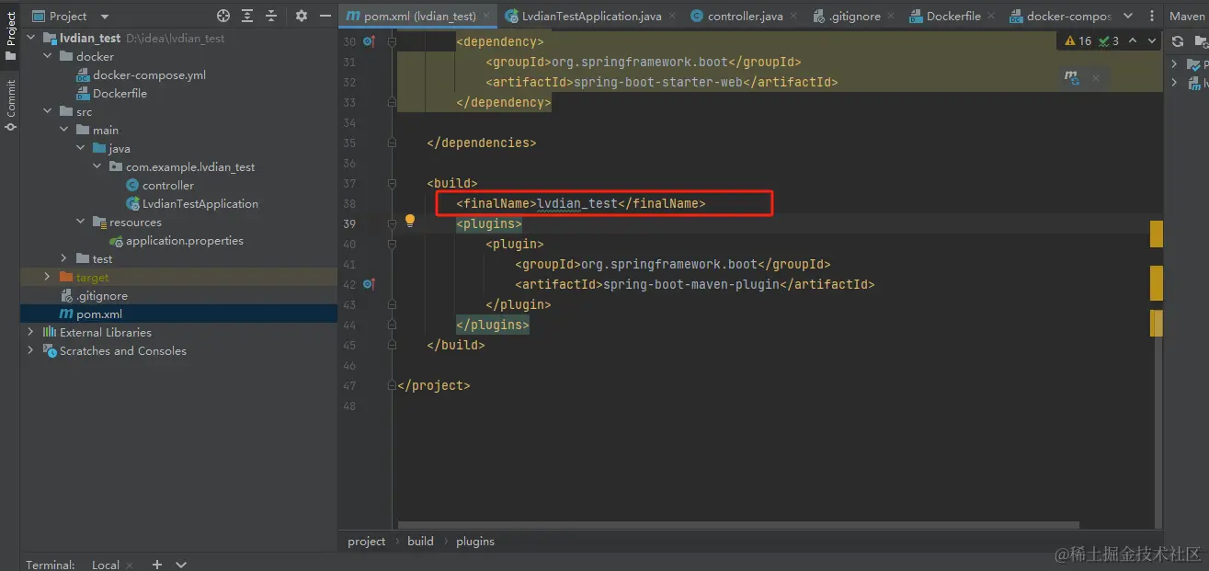This screenshot has width=1209, height=571.
Task: Click the Load Maven Changes floating icon
Action: [1072, 78]
